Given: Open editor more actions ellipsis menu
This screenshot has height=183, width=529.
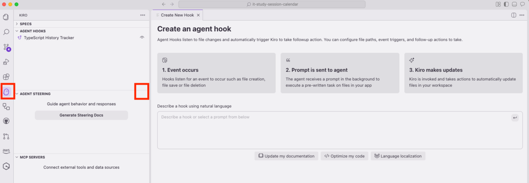Looking at the screenshot, I should 522,15.
